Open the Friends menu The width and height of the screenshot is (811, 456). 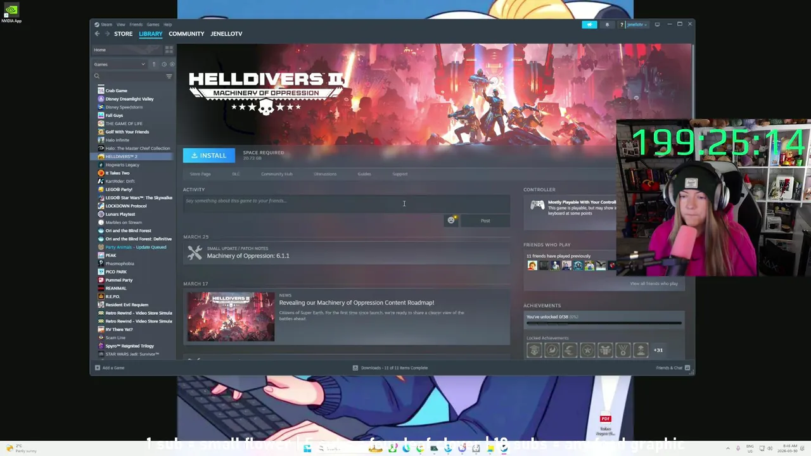click(x=136, y=25)
